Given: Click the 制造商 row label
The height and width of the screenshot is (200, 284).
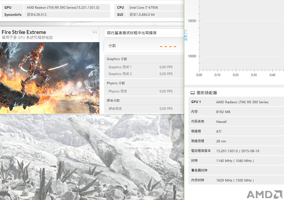Looking at the screenshot, I should click(x=196, y=131).
